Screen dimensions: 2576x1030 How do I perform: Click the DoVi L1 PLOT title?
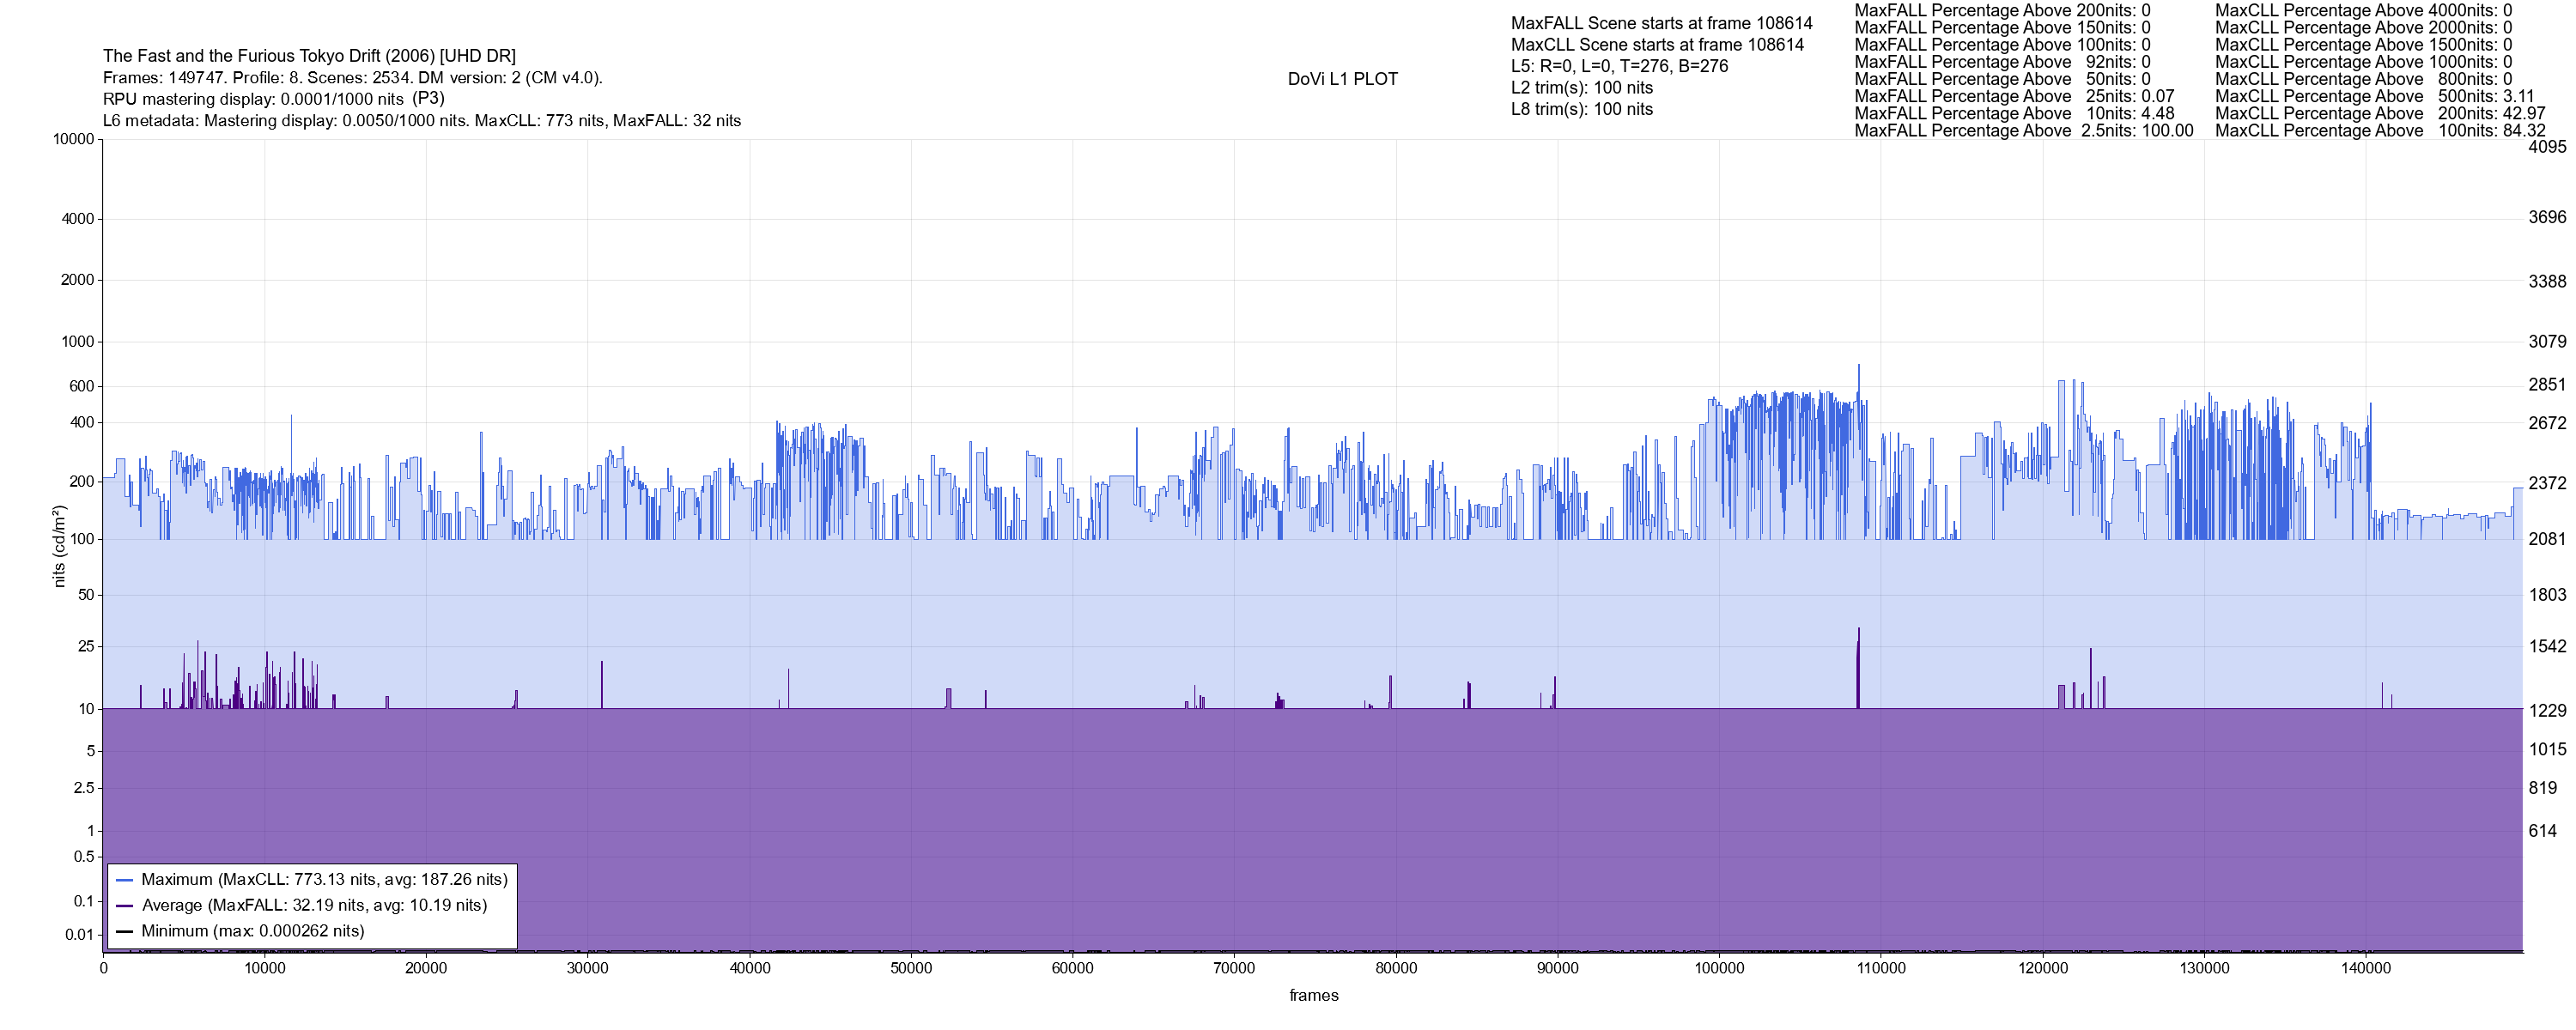tap(1342, 79)
